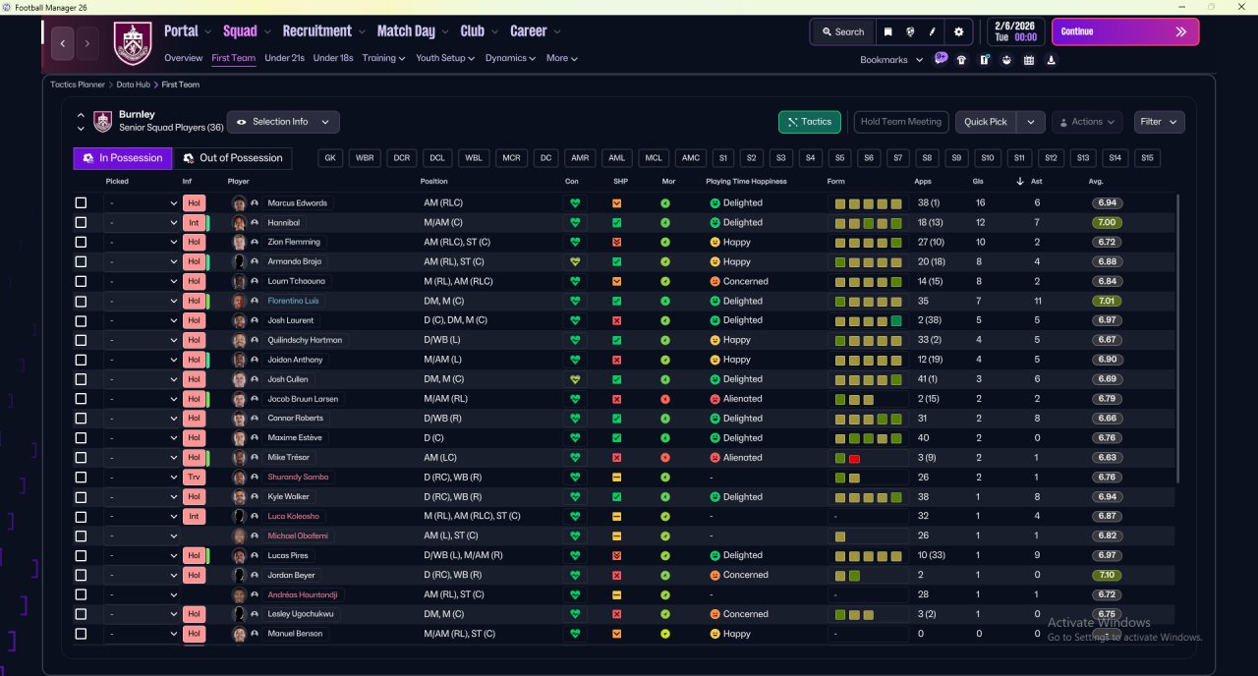Click the Hol status badge for Josh Laurent
The height and width of the screenshot is (676, 1258).
194,320
